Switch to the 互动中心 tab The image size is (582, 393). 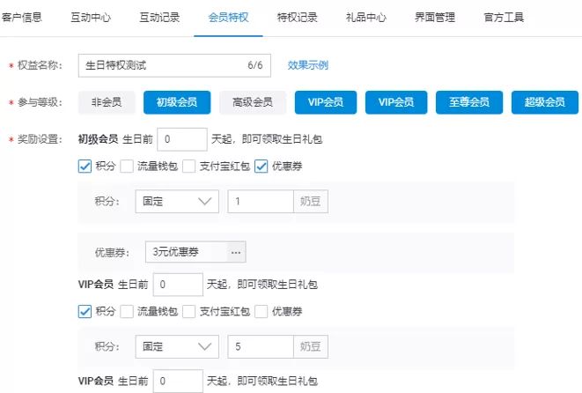(91, 18)
